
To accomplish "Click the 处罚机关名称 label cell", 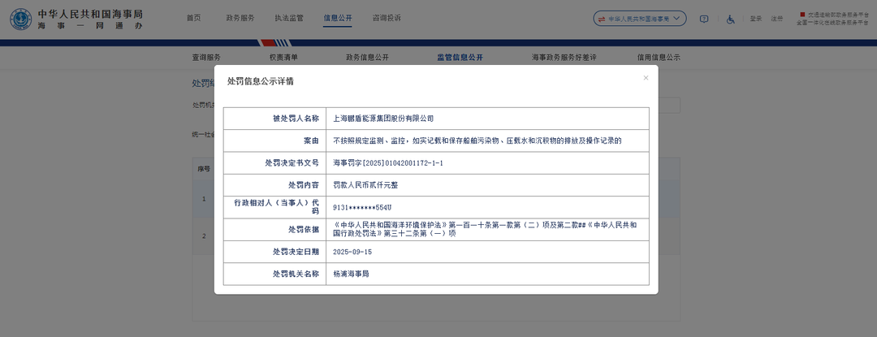I will (x=274, y=274).
